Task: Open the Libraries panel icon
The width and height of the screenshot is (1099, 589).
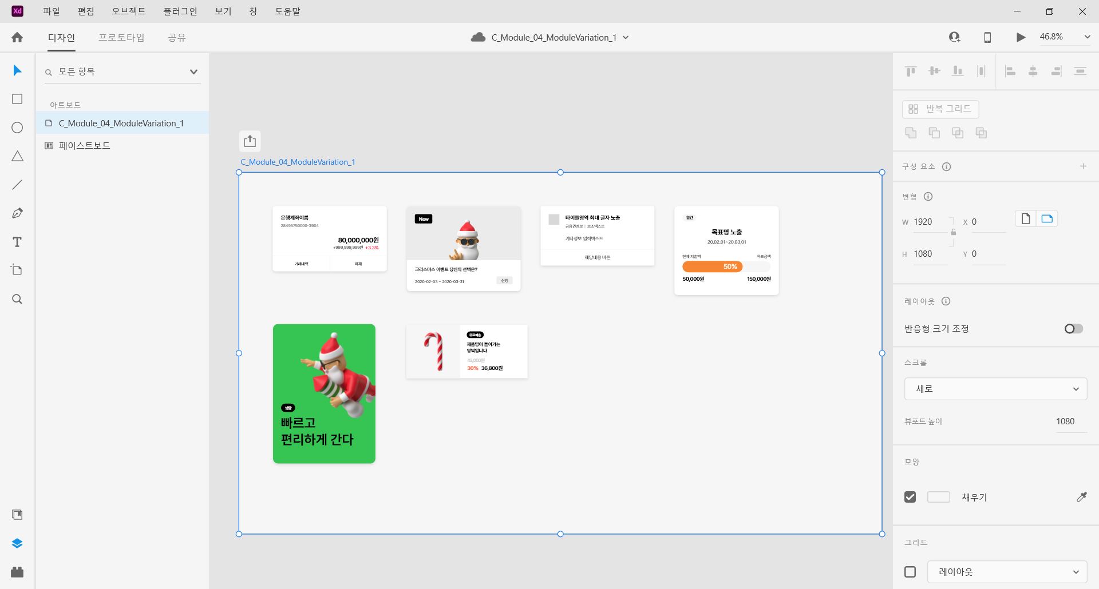Action: pos(17,515)
